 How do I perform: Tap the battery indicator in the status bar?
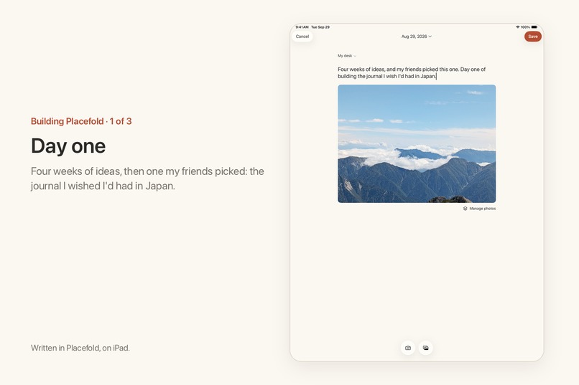pyautogui.click(x=534, y=27)
